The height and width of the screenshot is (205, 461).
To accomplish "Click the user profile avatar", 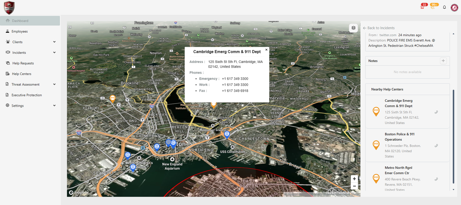I will [454, 8].
